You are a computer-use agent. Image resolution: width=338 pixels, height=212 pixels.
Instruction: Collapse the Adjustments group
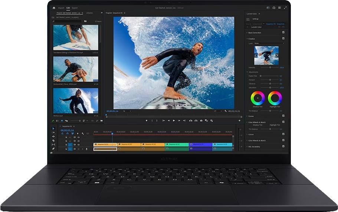coord(247,72)
